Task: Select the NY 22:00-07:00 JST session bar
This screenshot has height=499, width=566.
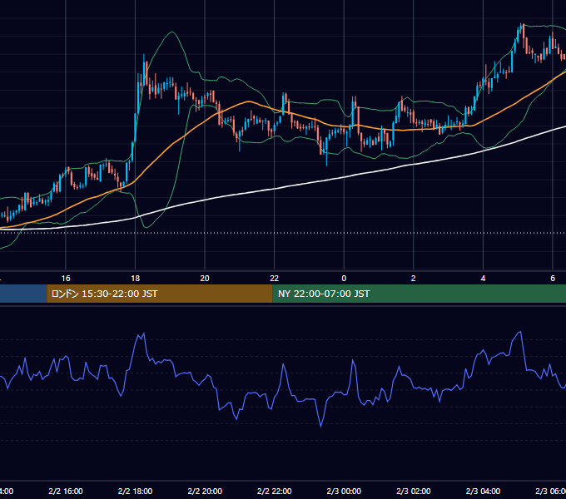Action: 419,294
